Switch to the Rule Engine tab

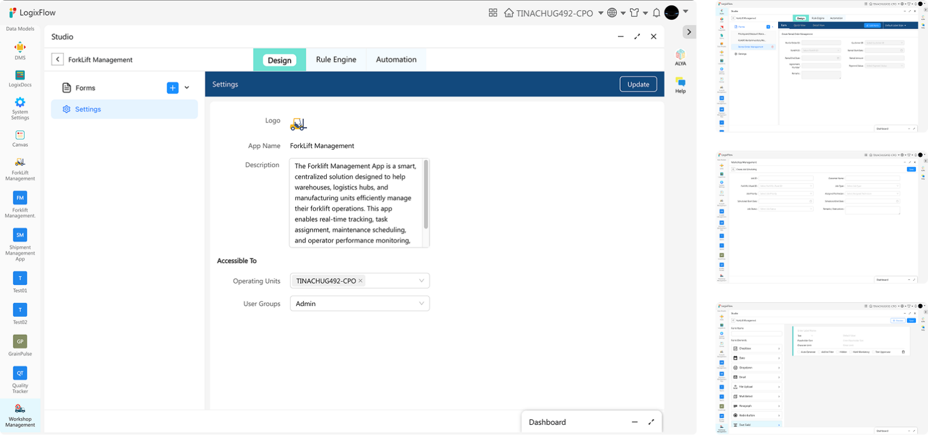[336, 60]
